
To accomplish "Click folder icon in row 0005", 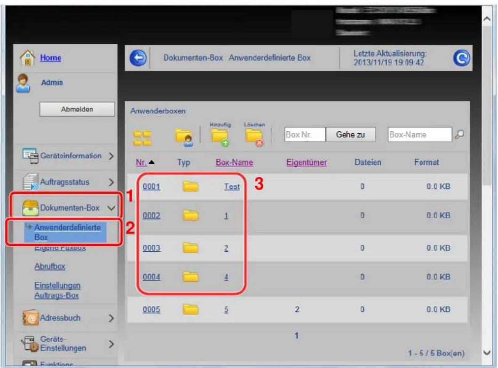I will point(190,309).
